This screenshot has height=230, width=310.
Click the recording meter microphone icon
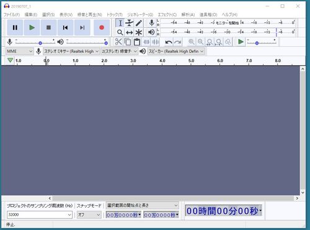click(151, 23)
